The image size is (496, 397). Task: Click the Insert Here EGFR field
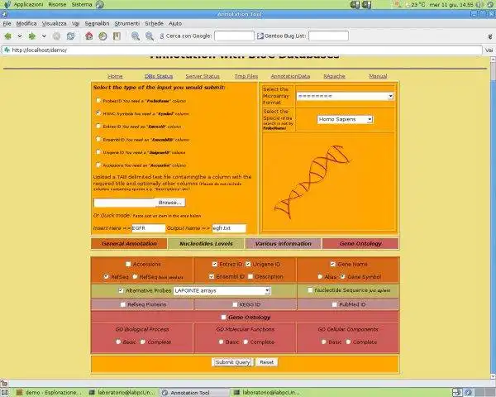[x=148, y=228]
